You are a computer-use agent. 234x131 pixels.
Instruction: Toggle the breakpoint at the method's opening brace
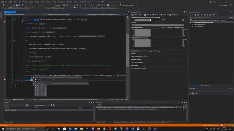(x=5, y=22)
